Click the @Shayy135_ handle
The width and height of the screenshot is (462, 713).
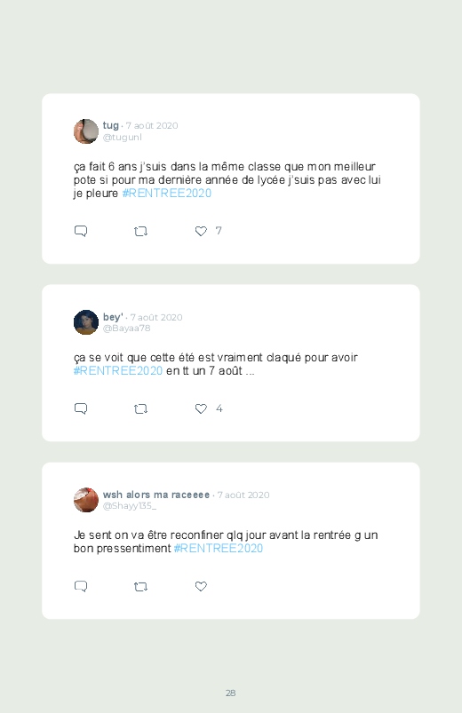pyautogui.click(x=130, y=505)
